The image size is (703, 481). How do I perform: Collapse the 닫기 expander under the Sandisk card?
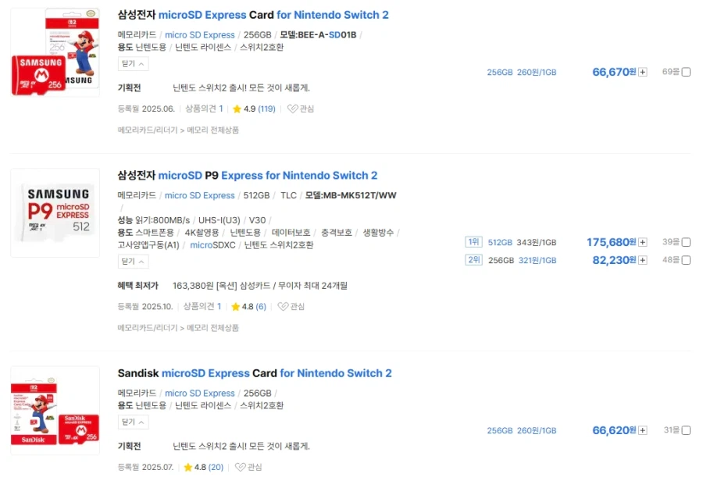[x=133, y=422]
